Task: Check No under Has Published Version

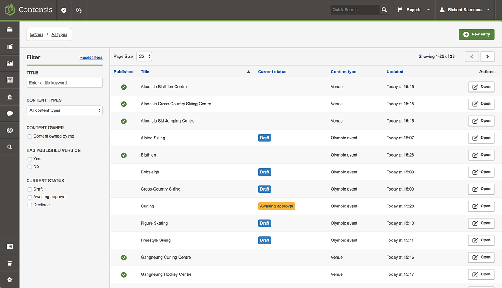Action: pyautogui.click(x=30, y=167)
